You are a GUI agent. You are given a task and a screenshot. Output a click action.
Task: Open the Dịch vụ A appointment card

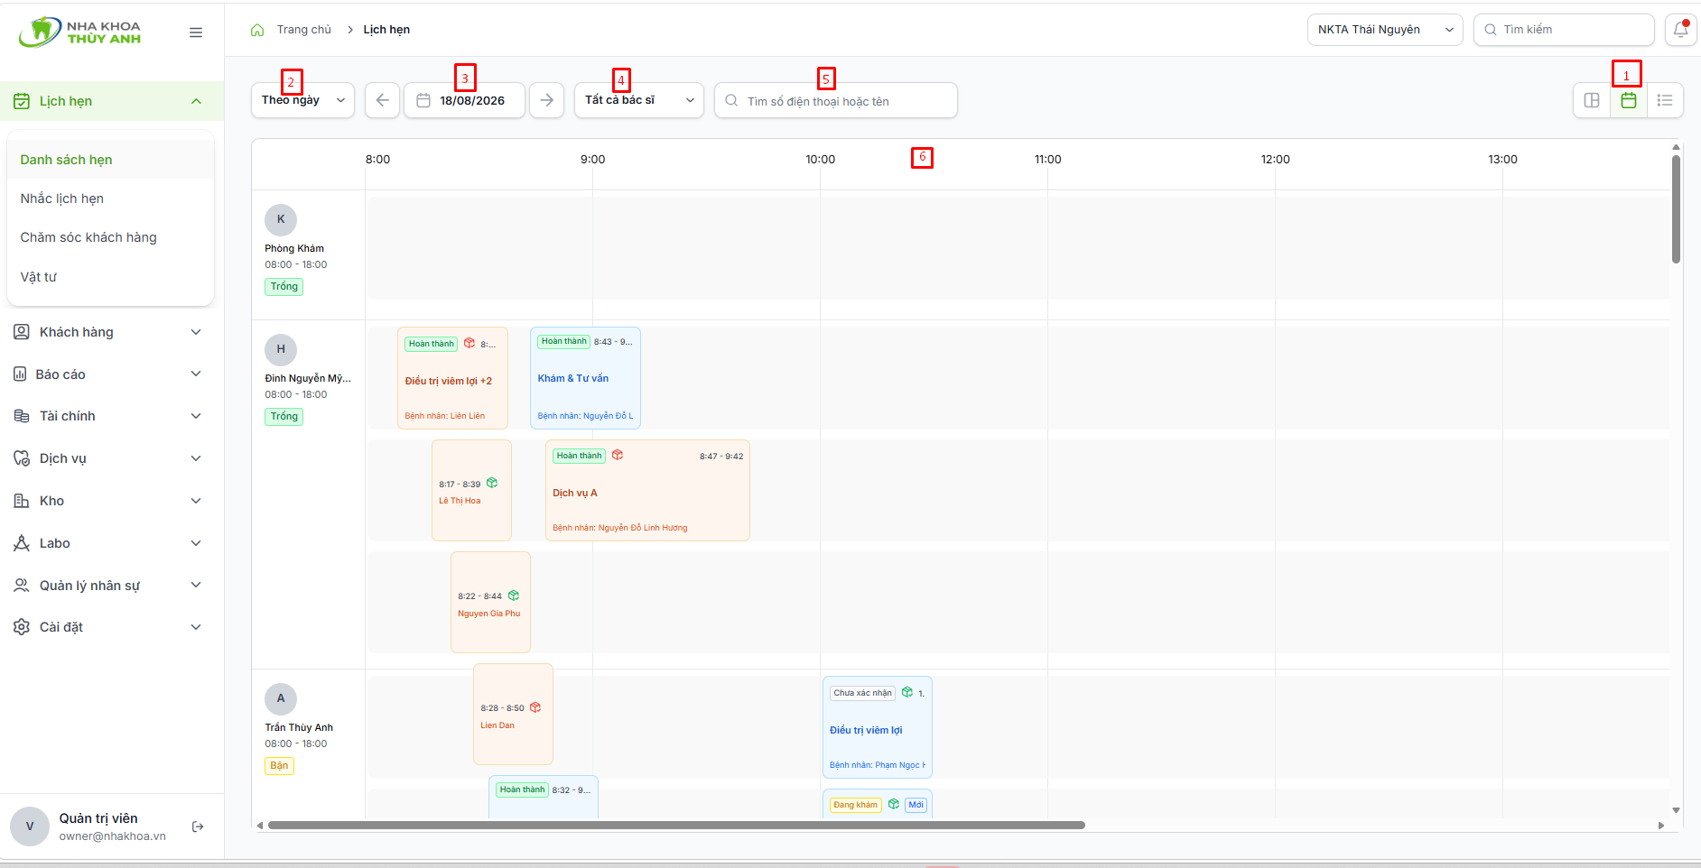[x=647, y=490]
